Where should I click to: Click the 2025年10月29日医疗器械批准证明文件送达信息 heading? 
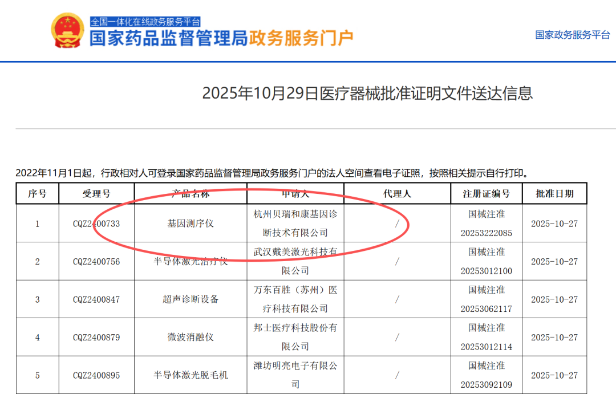tap(367, 93)
